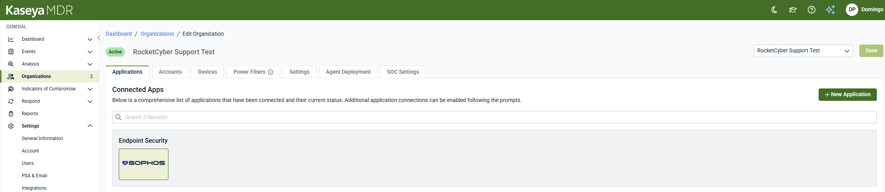Click the AI sparkles icon
885x192 pixels.
(x=830, y=10)
